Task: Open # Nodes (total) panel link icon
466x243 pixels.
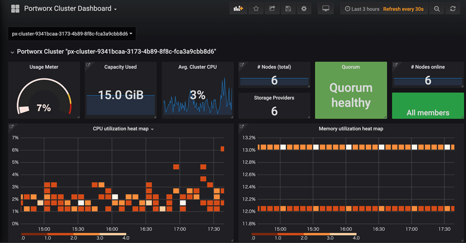Action: pyautogui.click(x=242, y=65)
